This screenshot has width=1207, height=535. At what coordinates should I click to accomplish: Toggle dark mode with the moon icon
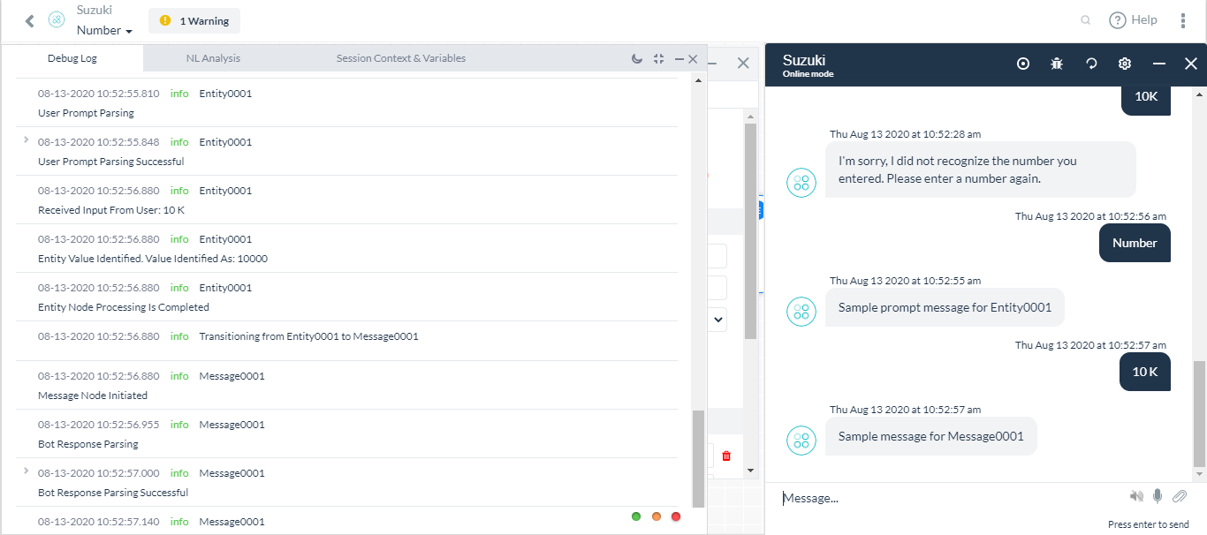[x=637, y=59]
